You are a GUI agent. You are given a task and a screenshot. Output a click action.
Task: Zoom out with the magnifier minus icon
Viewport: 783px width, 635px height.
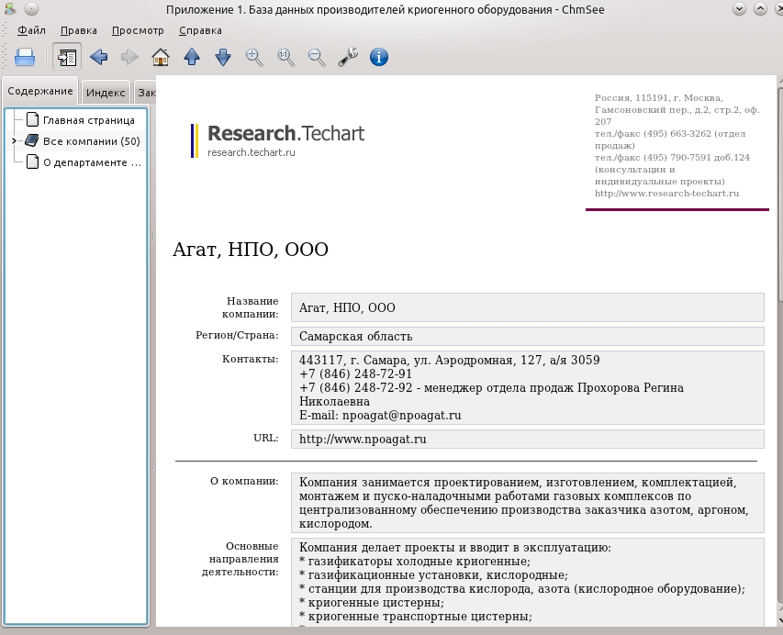pyautogui.click(x=317, y=58)
